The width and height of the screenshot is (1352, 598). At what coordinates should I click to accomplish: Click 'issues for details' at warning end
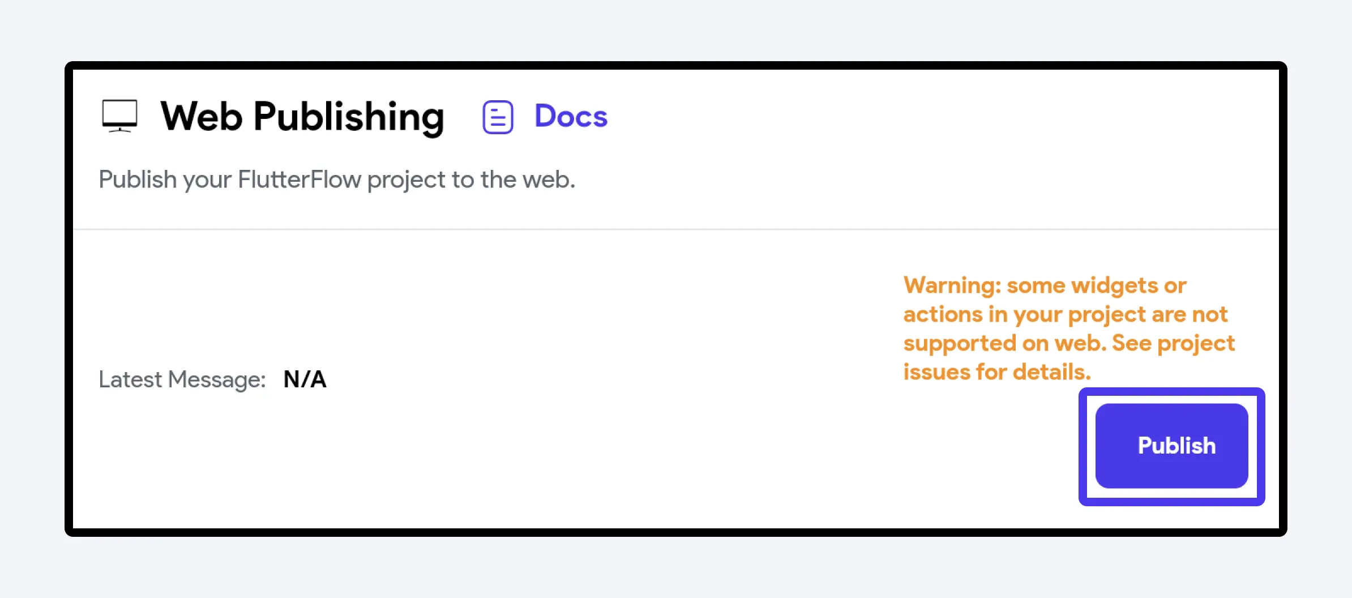pyautogui.click(x=997, y=372)
